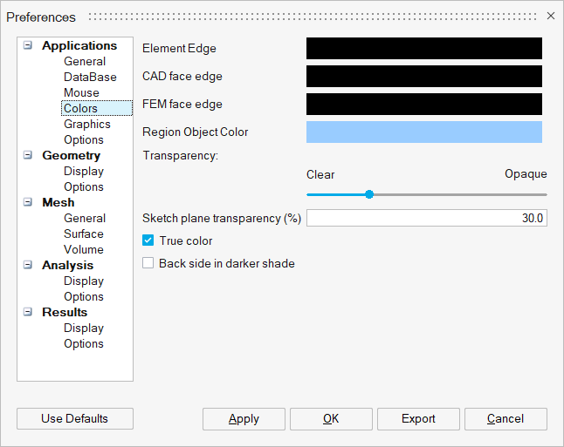Uncheck the True color checkbox
Image resolution: width=564 pixels, height=447 pixels.
148,240
